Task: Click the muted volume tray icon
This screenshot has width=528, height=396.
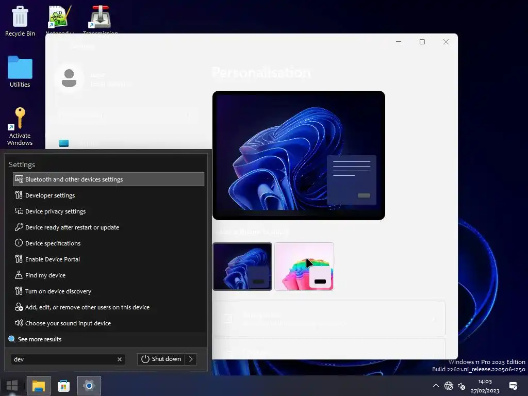Action: point(461,386)
